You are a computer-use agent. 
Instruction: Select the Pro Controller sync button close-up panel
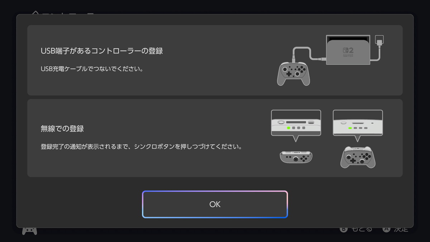(358, 123)
